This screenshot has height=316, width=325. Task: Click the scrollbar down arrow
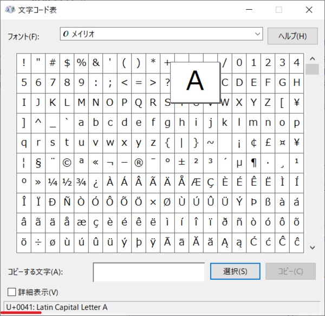[312, 247]
